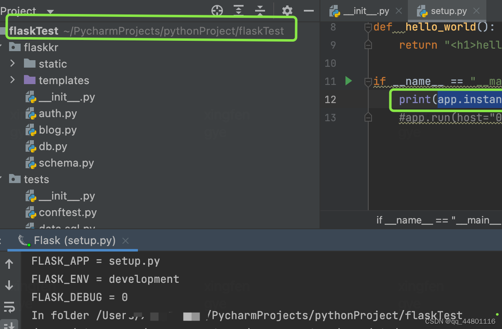Open __init__.py under tests folder
The image size is (502, 329).
point(67,196)
